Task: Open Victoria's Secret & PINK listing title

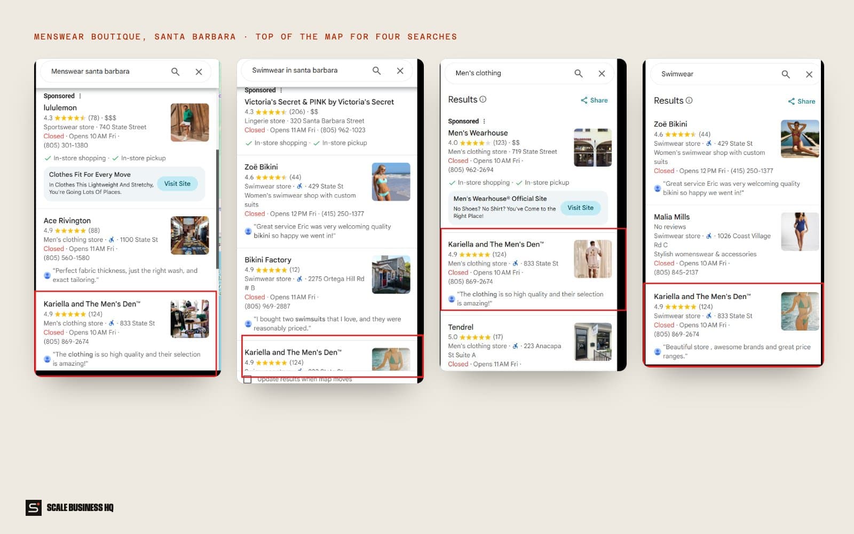Action: (319, 102)
